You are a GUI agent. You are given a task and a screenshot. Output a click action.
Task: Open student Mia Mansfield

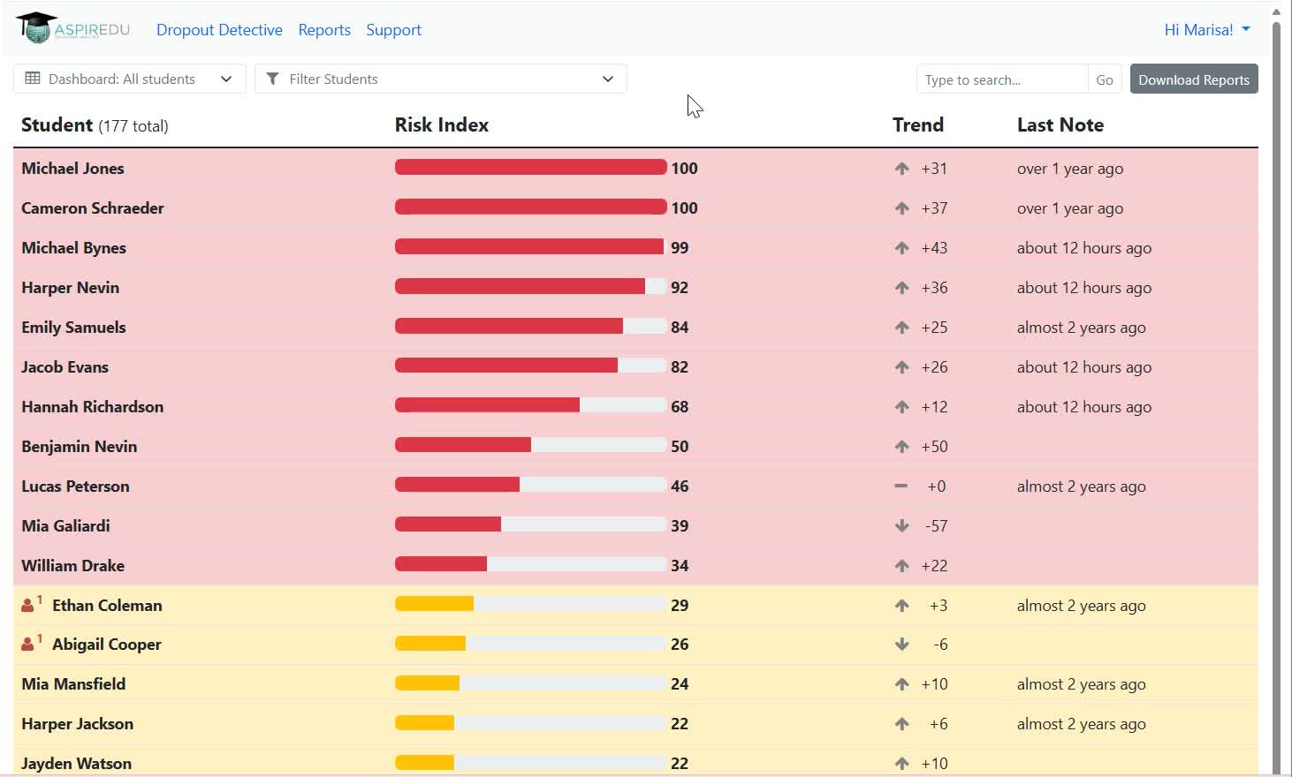tap(73, 683)
